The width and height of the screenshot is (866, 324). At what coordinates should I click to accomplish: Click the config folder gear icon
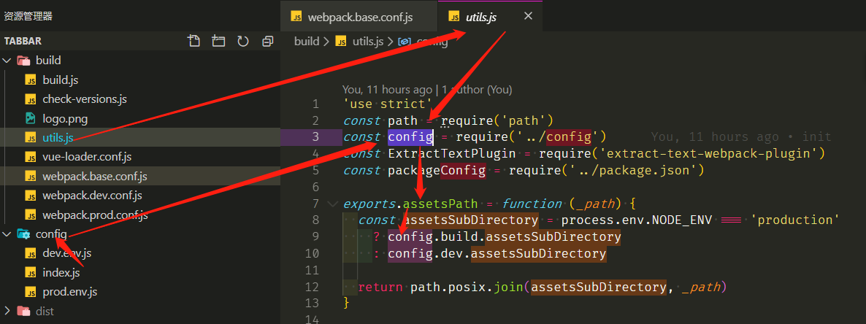(x=23, y=234)
